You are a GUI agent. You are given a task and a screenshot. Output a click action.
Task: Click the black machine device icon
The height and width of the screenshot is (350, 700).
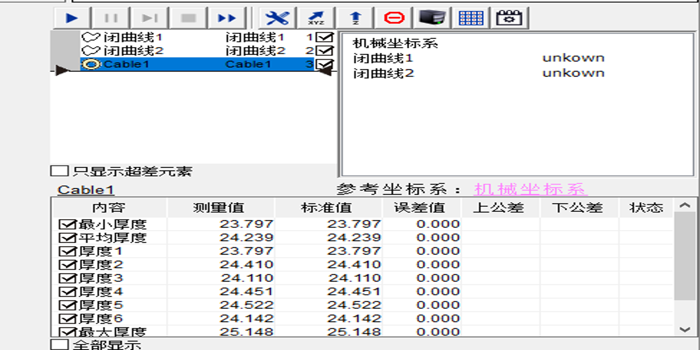point(432,18)
